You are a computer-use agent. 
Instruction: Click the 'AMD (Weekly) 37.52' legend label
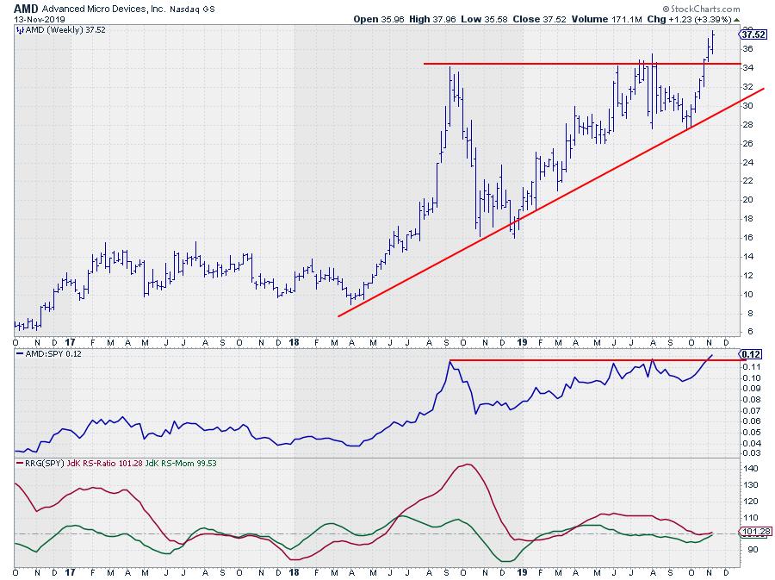(65, 30)
